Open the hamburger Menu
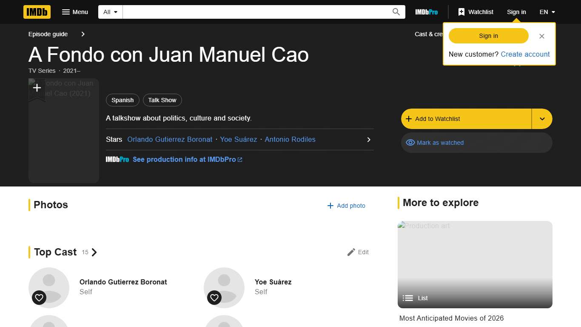The image size is (581, 327). click(x=75, y=12)
